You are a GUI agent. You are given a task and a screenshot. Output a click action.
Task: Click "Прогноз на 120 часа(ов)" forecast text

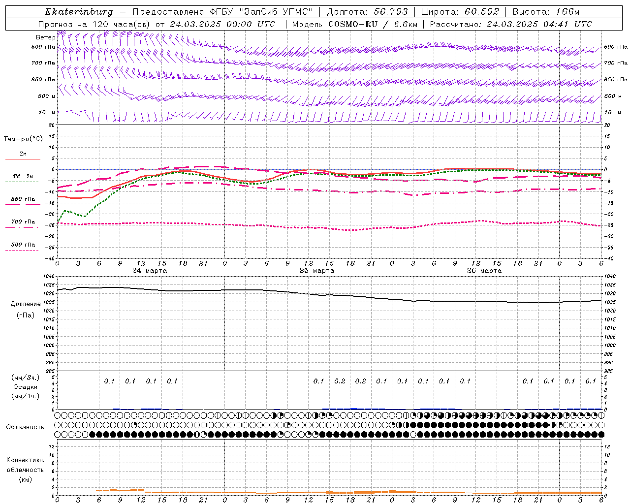94,24
